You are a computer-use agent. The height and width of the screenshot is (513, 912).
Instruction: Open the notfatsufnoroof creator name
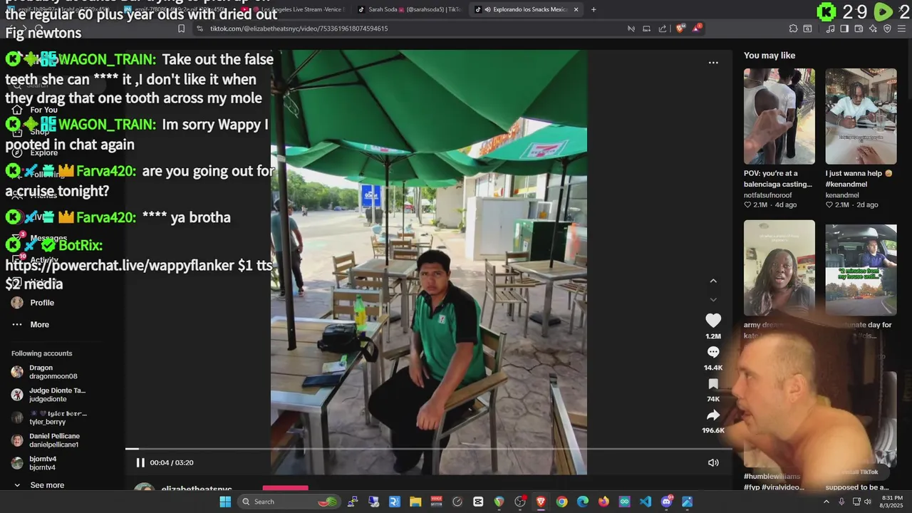point(768,195)
